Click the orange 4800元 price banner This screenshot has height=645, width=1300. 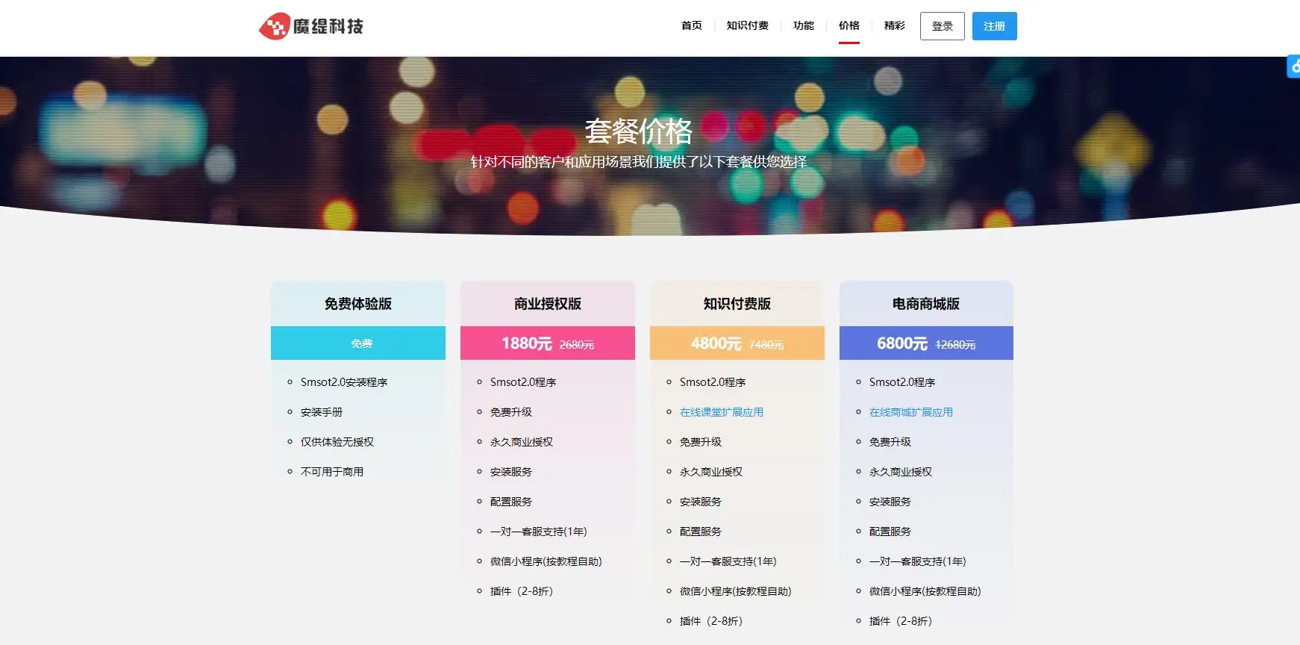pos(737,343)
